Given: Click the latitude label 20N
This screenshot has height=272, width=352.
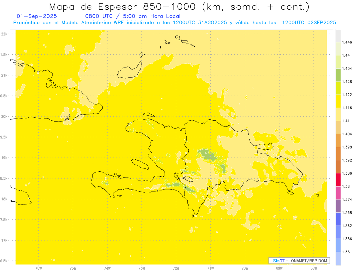Looking at the screenshot, I should (x=4, y=116).
